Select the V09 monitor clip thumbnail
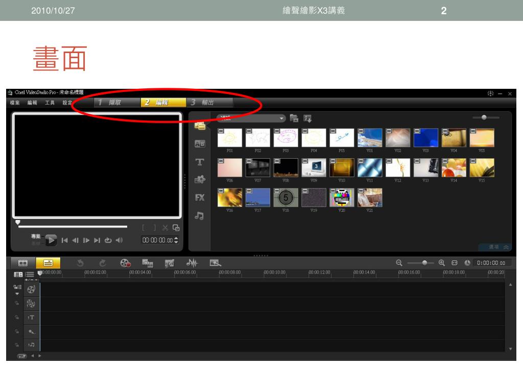 [x=314, y=167]
